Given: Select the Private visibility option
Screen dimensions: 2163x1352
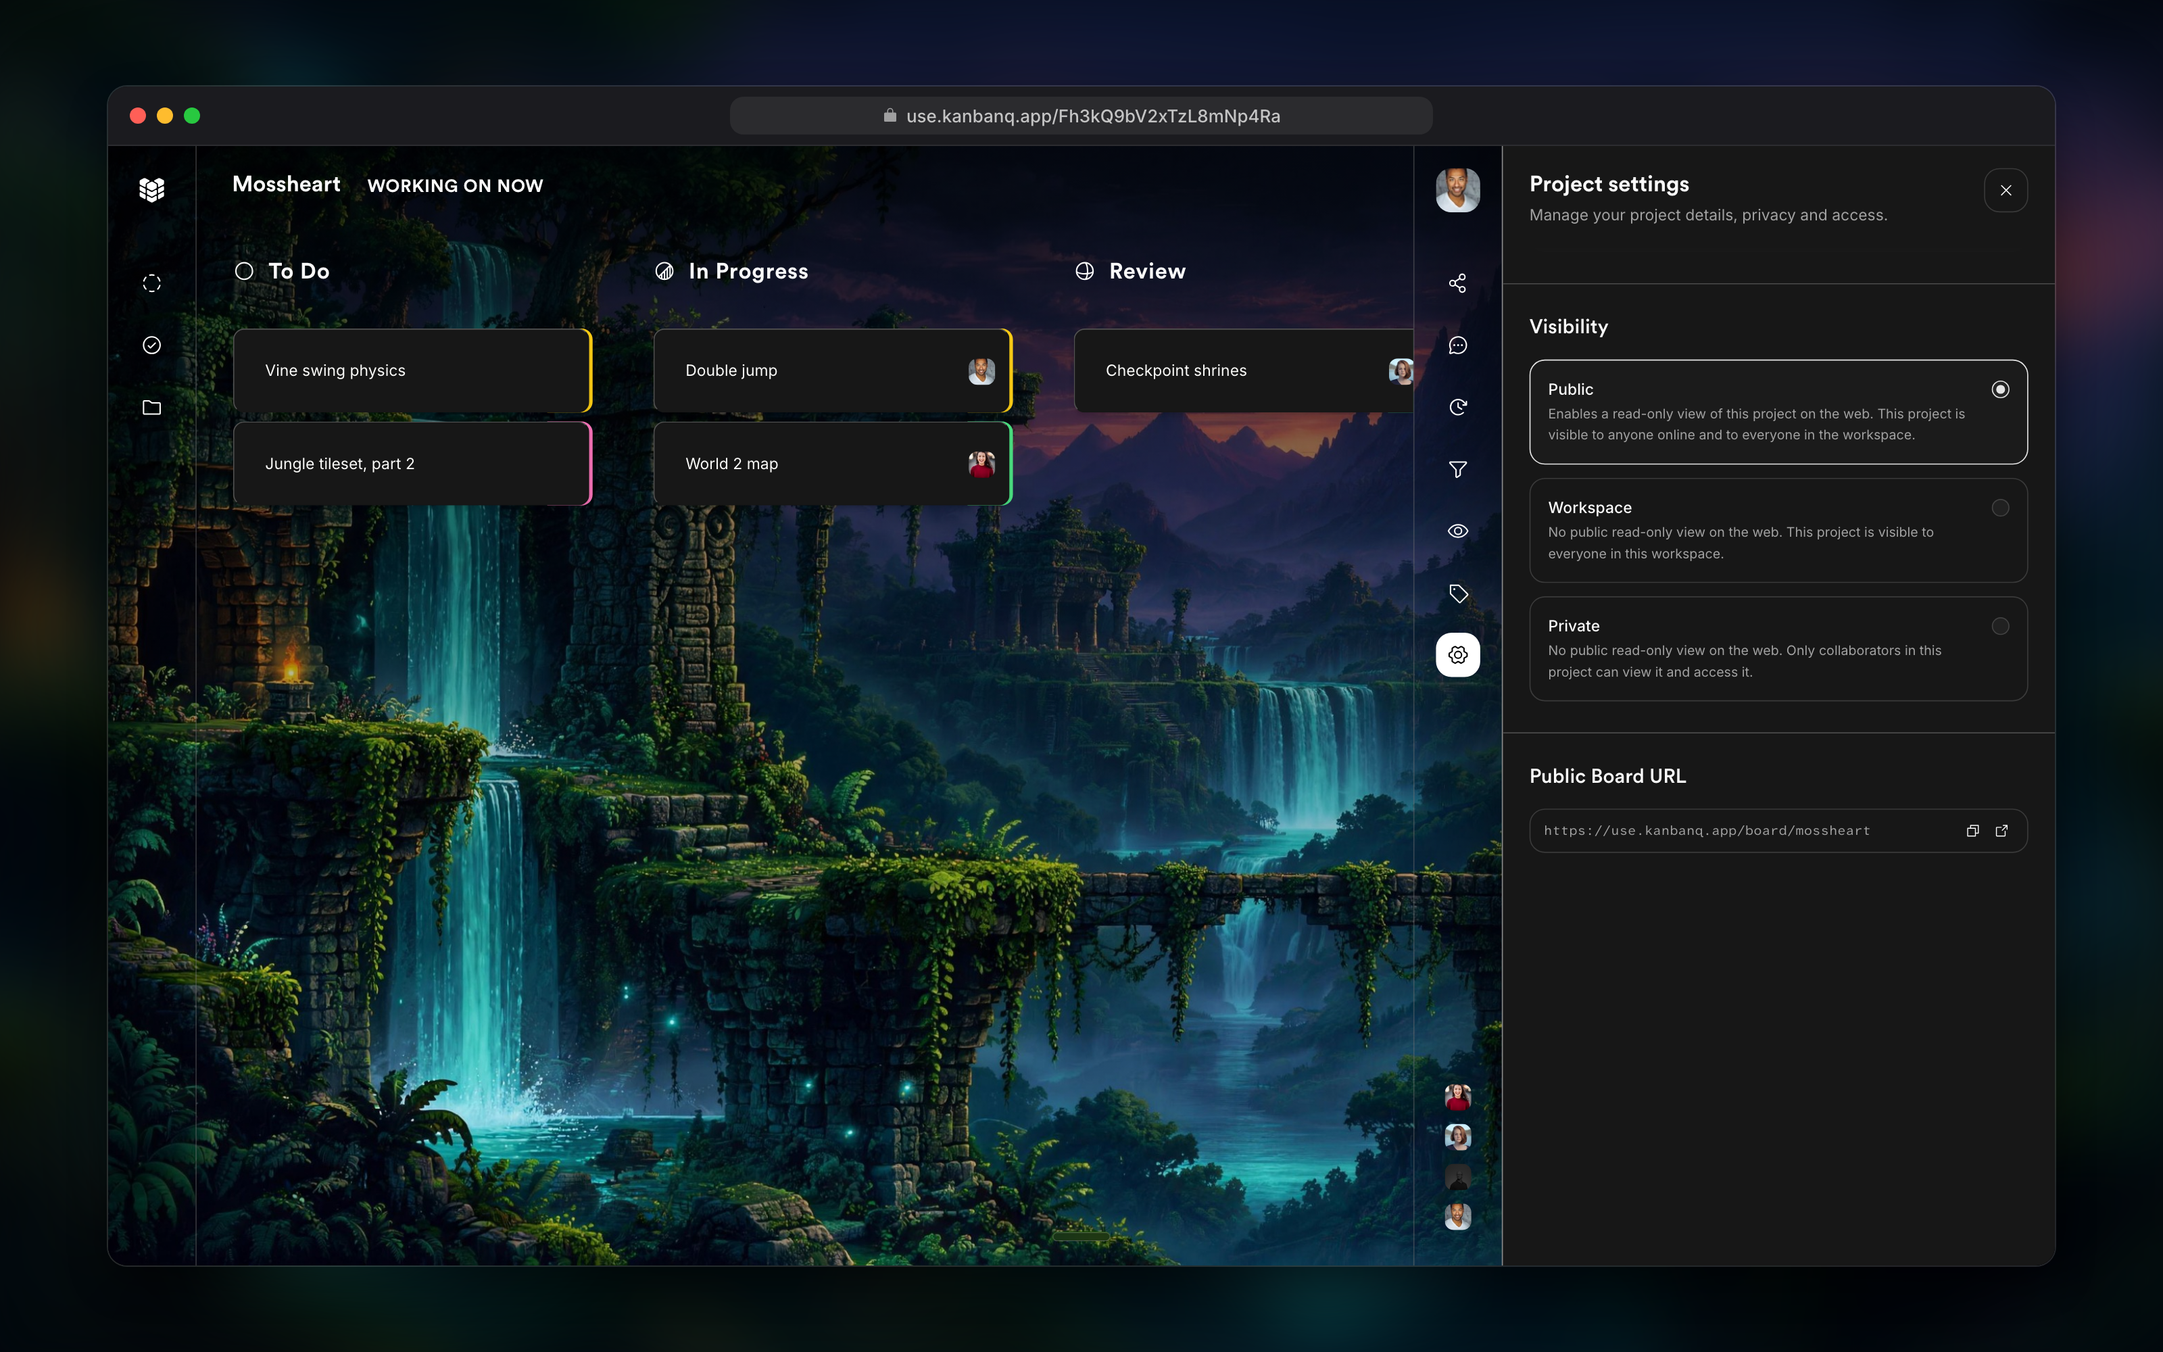Looking at the screenshot, I should click(1778, 648).
